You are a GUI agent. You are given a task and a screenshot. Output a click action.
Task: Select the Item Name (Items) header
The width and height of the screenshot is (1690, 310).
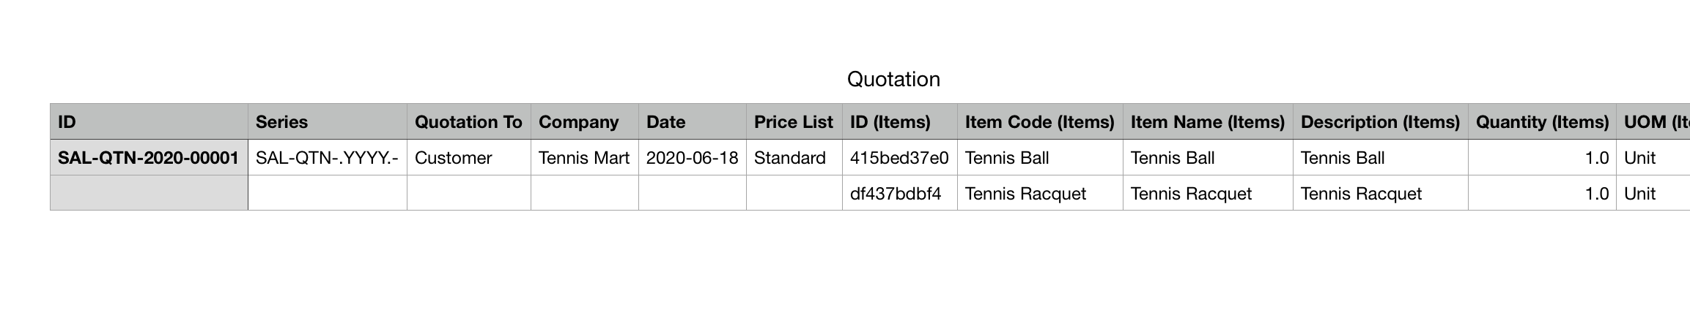point(1207,122)
